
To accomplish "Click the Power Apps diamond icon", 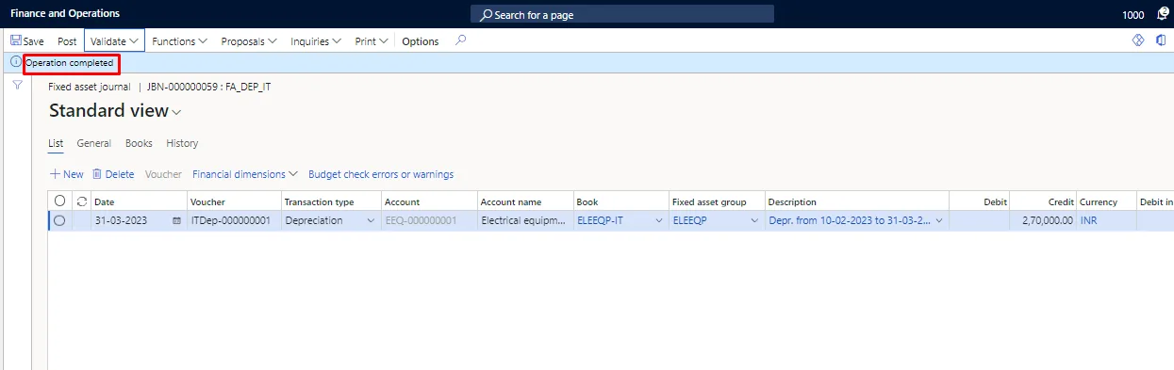I will pyautogui.click(x=1137, y=40).
